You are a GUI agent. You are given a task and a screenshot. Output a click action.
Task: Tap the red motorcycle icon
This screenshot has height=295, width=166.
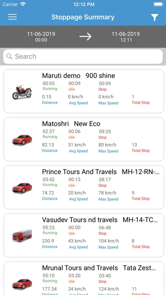coord(22,92)
